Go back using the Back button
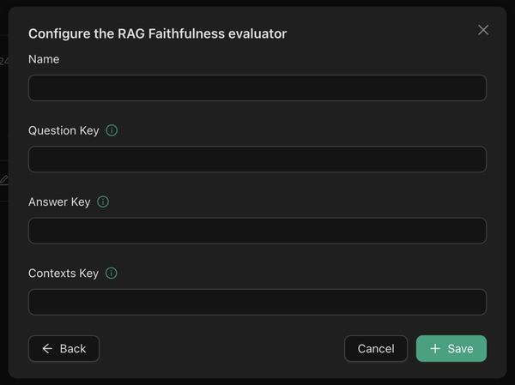 pos(64,349)
